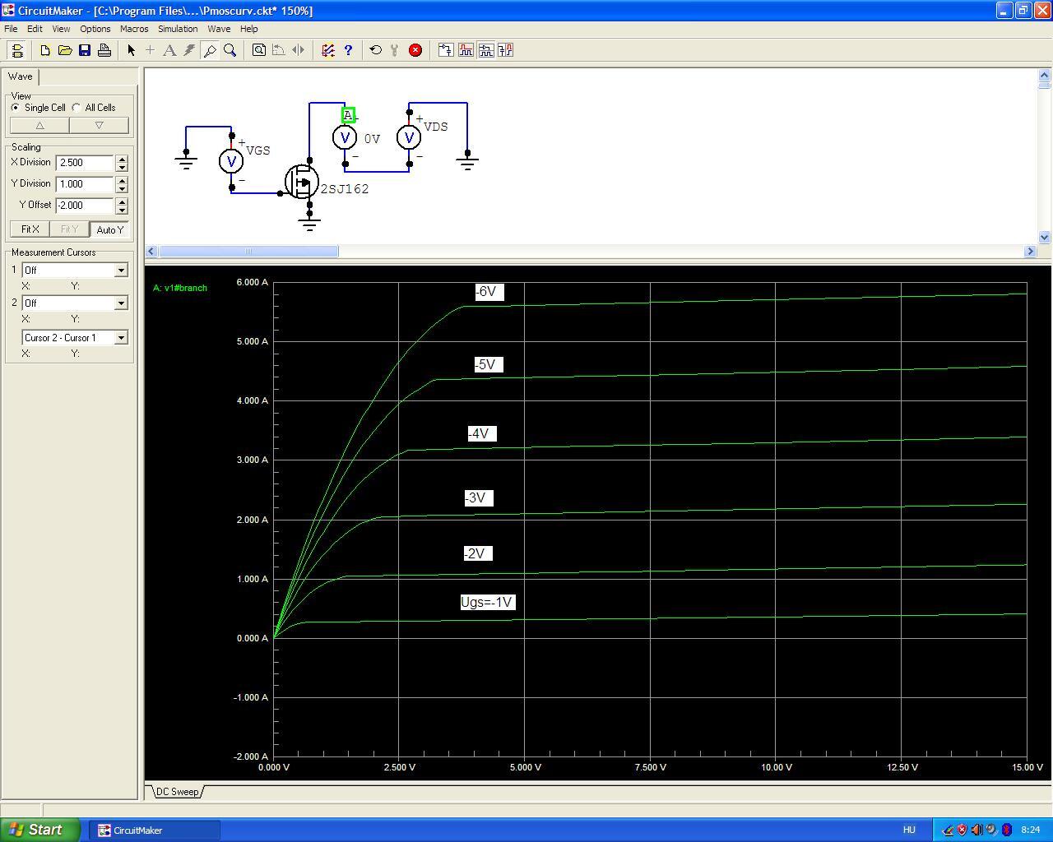Screen dimensions: 1053x842
Task: Click the Fit X button
Action: pyautogui.click(x=30, y=229)
